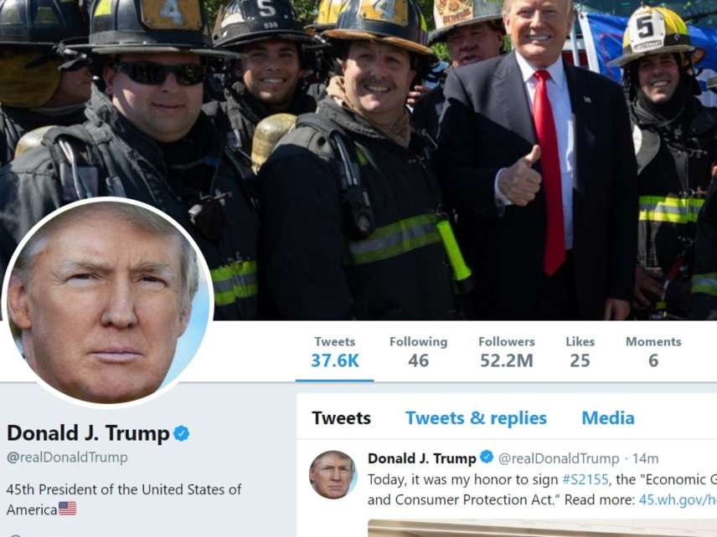Click the small avatar beside the tweet
The width and height of the screenshot is (717, 537).
pos(333,474)
